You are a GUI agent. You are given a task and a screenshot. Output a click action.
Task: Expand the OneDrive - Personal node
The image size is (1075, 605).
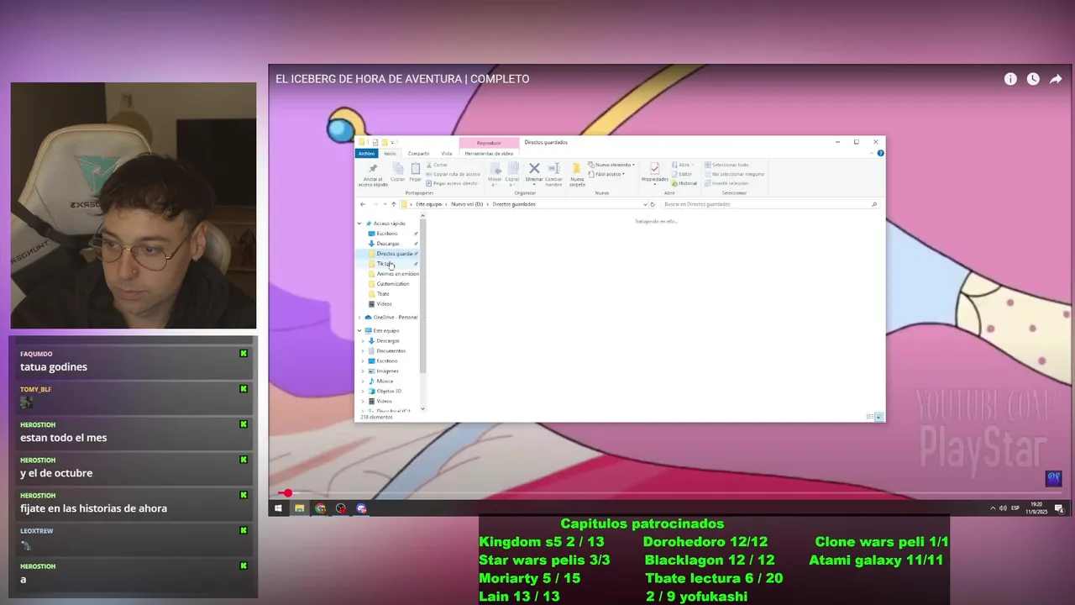[359, 318]
